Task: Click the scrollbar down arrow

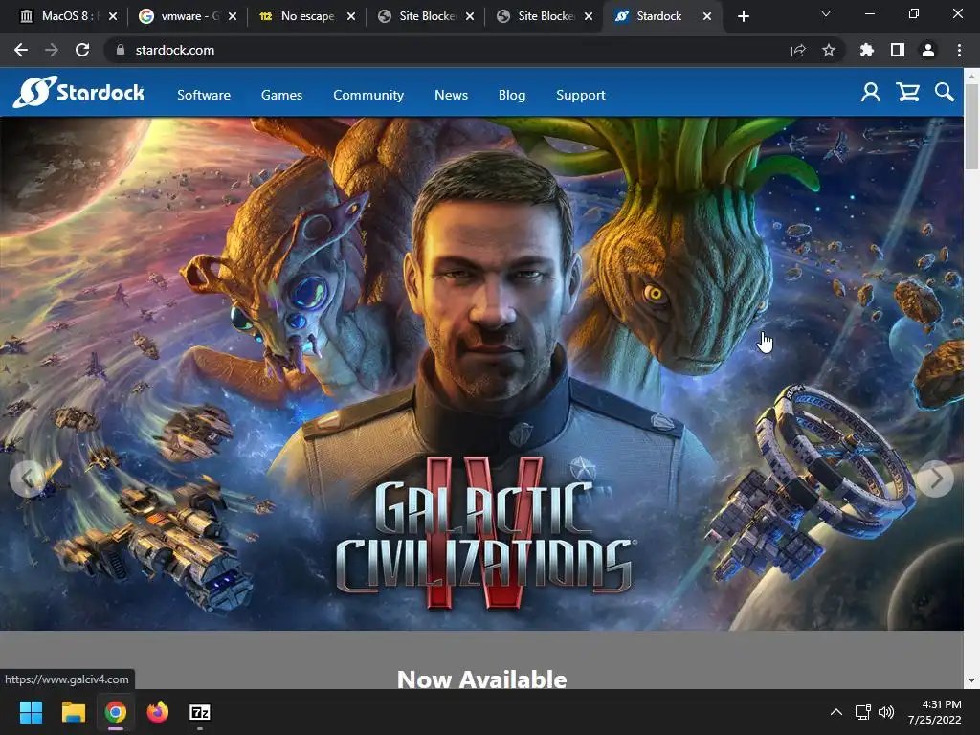Action: (971, 680)
